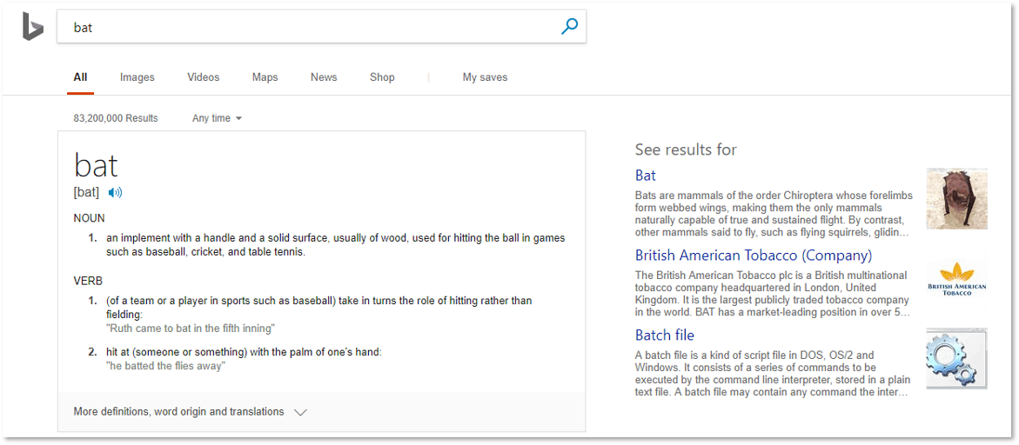Image resolution: width=1019 pixels, height=445 pixels.
Task: Click the noun definition about an implement
Action: point(335,245)
